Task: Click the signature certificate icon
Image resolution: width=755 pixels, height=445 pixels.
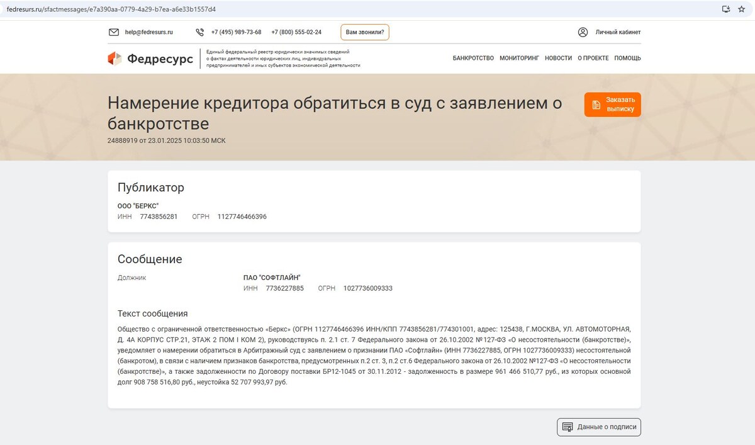Action: [x=567, y=427]
